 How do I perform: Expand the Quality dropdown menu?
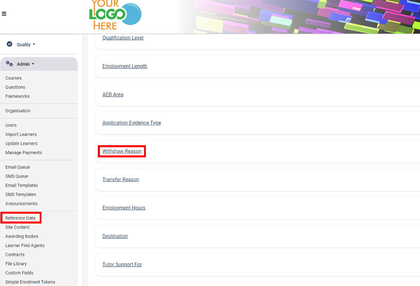[26, 45]
